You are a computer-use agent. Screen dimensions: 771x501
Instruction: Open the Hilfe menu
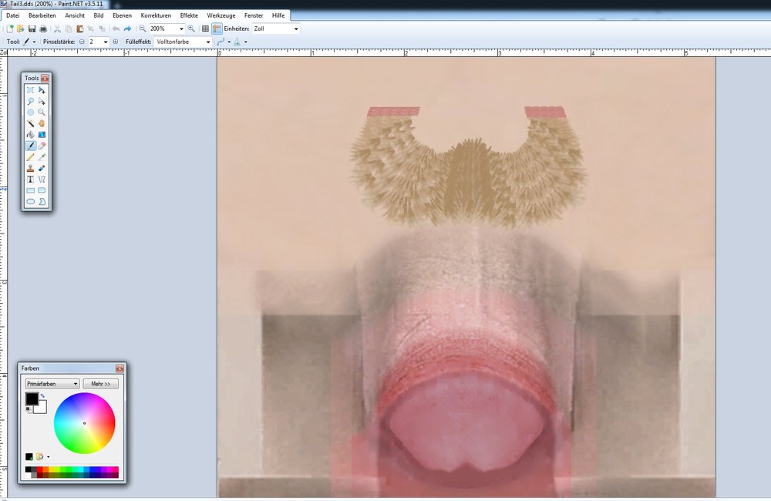278,15
